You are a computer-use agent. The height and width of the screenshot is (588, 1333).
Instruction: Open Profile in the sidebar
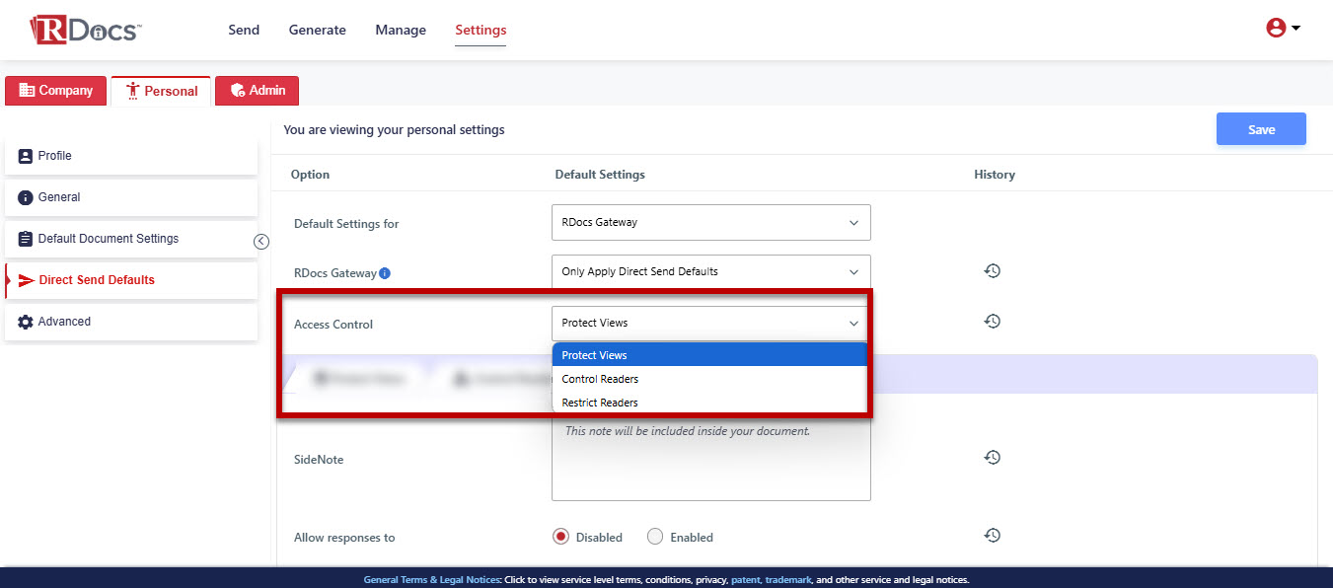pos(131,156)
